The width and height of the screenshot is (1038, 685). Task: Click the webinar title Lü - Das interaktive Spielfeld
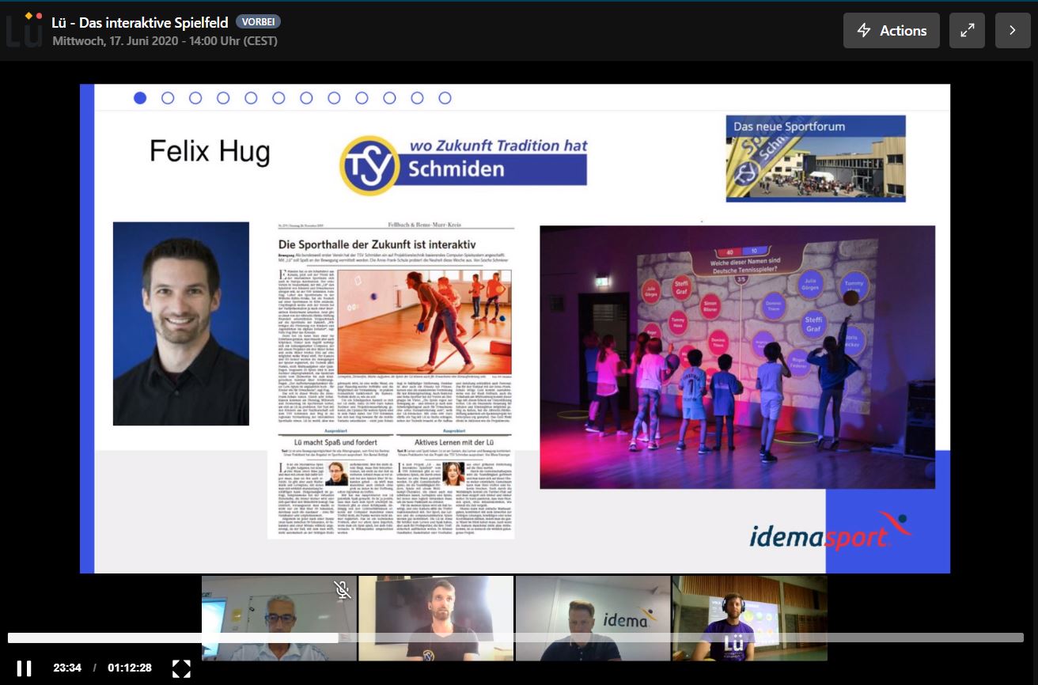click(x=140, y=22)
